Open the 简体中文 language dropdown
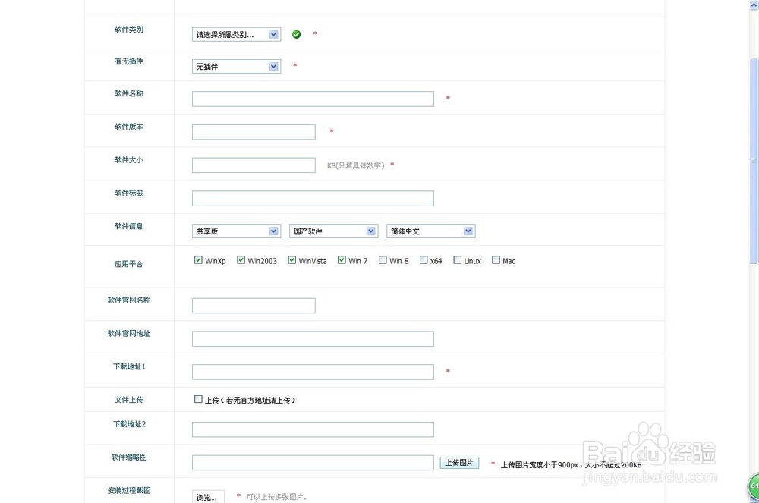The height and width of the screenshot is (503, 759). tap(431, 231)
